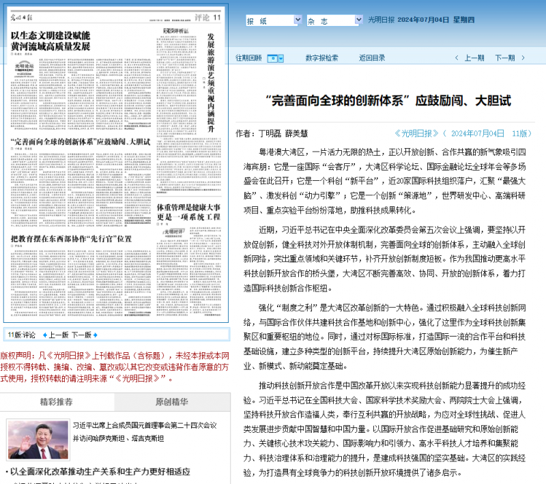This screenshot has width=546, height=484.
Task: Switch to the 精彩推荐 tab
Action: pyautogui.click(x=57, y=402)
